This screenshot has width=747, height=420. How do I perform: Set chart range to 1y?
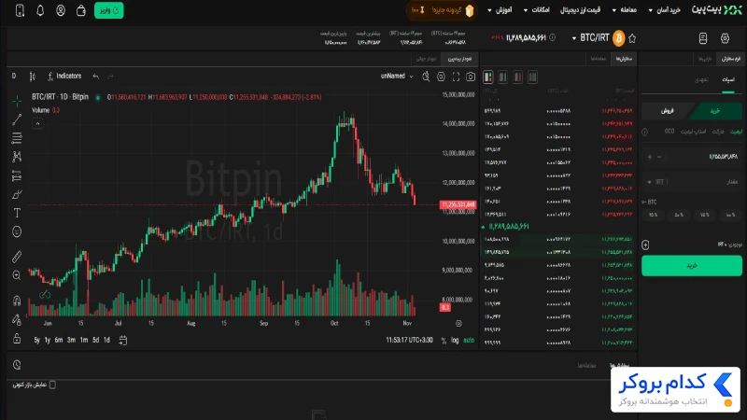tap(48, 340)
